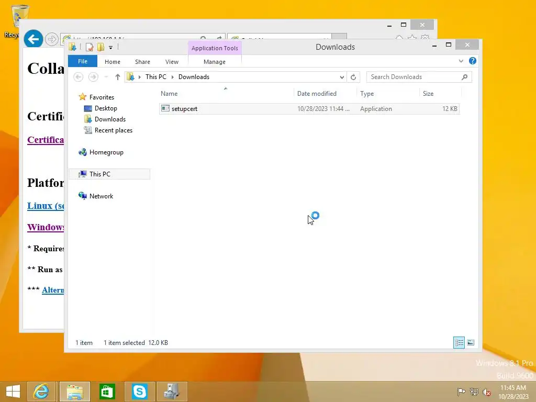536x402 pixels.
Task: Click the Back button in Internet Explorer window
Action: pos(33,40)
